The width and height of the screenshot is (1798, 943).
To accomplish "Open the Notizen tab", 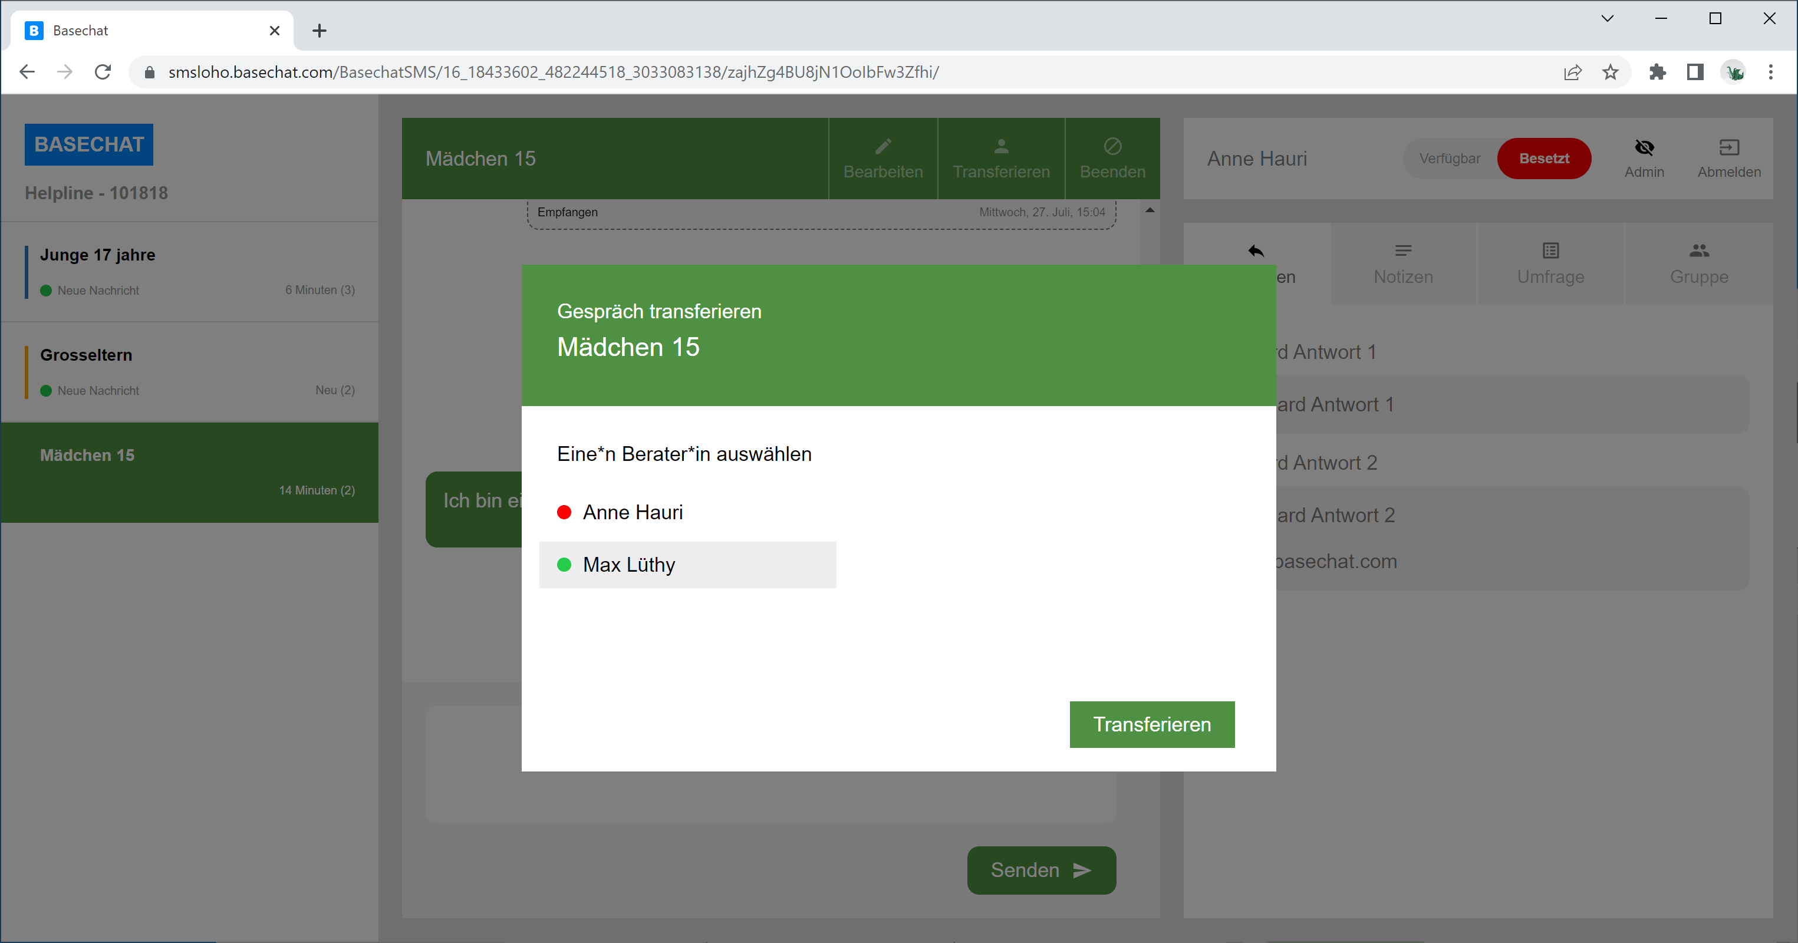I will point(1403,263).
